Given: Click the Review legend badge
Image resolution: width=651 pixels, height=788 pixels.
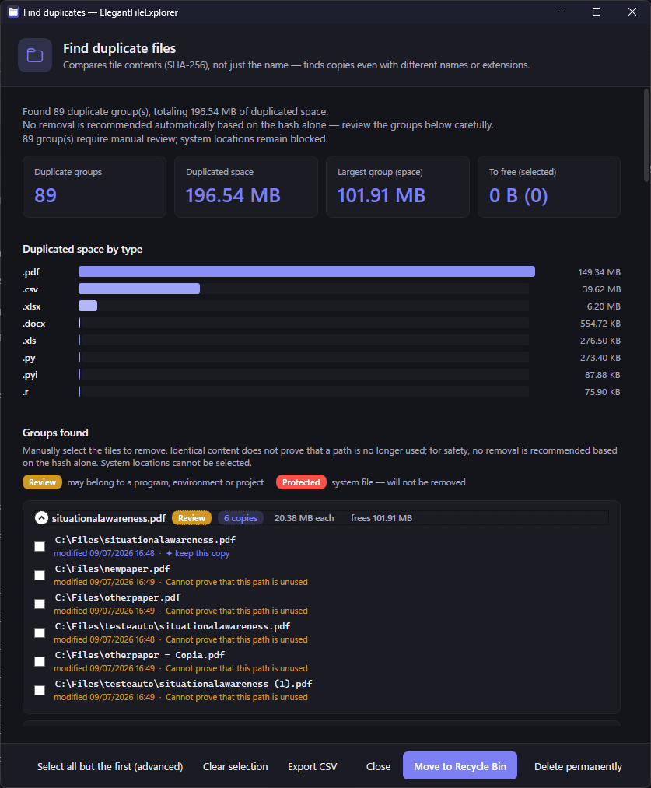Looking at the screenshot, I should [x=42, y=482].
